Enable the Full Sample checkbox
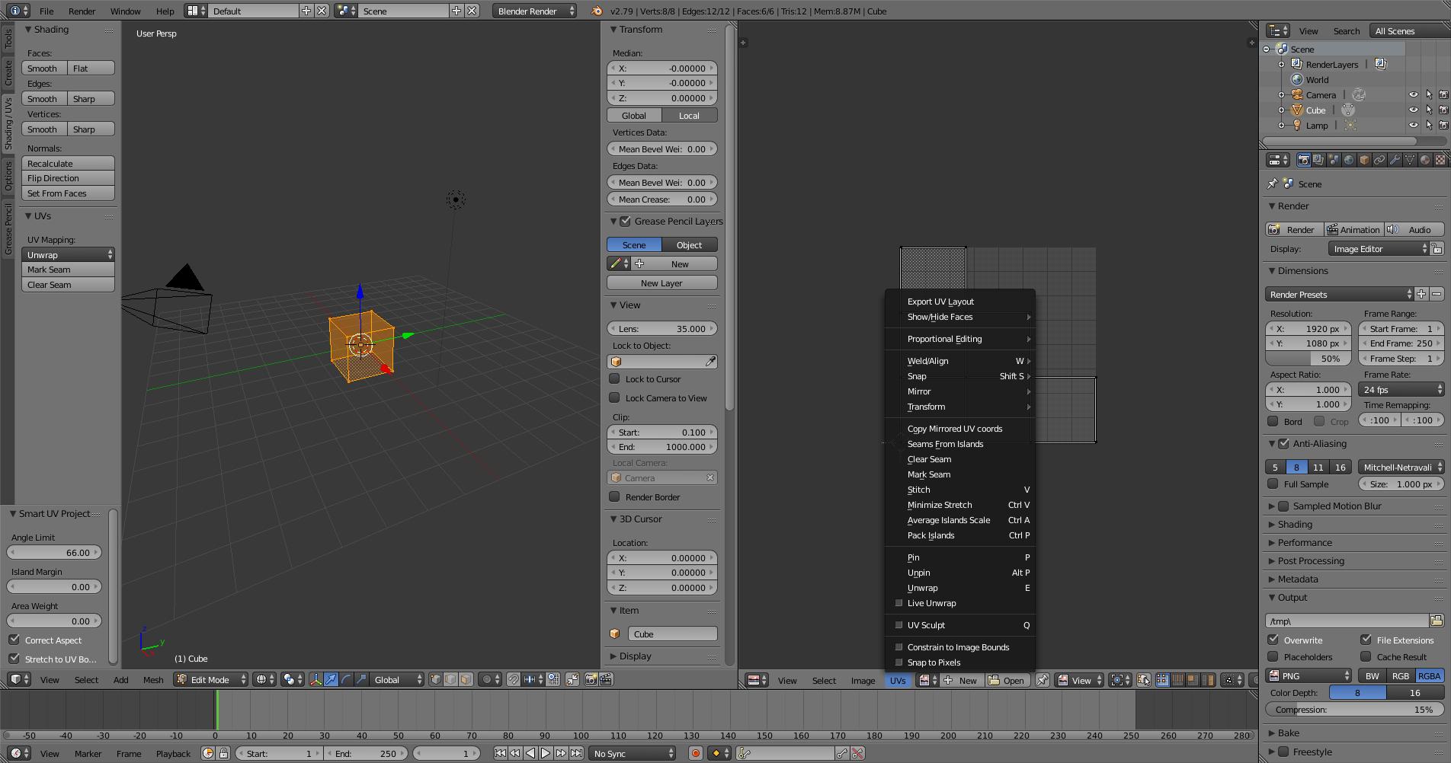 [x=1273, y=484]
